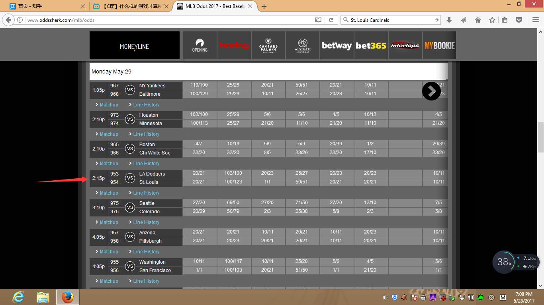
Task: Open Line History under Boston vs Chi White Sox
Action: [x=146, y=164]
